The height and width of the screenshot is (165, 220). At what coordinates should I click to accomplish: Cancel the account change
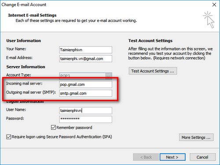click(x=202, y=157)
